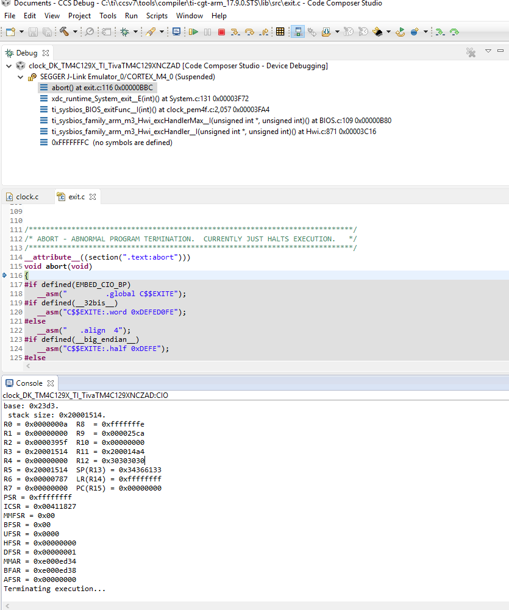Click the green Assembly Step Over icon

454,32
